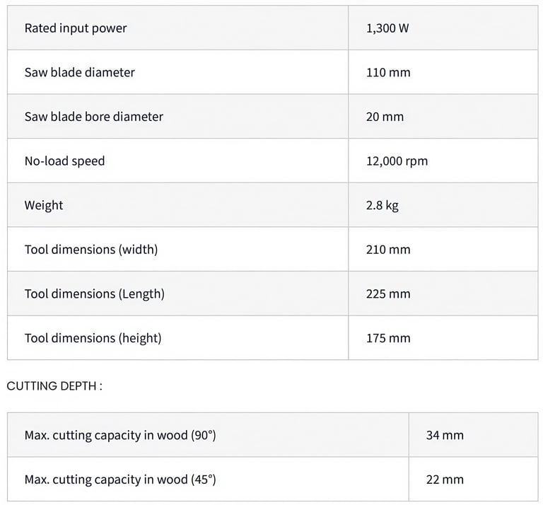This screenshot has height=505, width=543.
Task: Select the 1,300 W value cell
Action: pos(387,28)
